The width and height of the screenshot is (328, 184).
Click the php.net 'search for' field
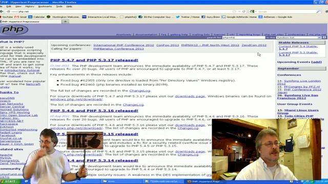243,37
